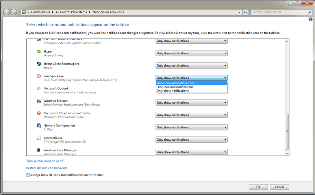
Task: Click the scrollbar down arrow
Action: point(287,153)
